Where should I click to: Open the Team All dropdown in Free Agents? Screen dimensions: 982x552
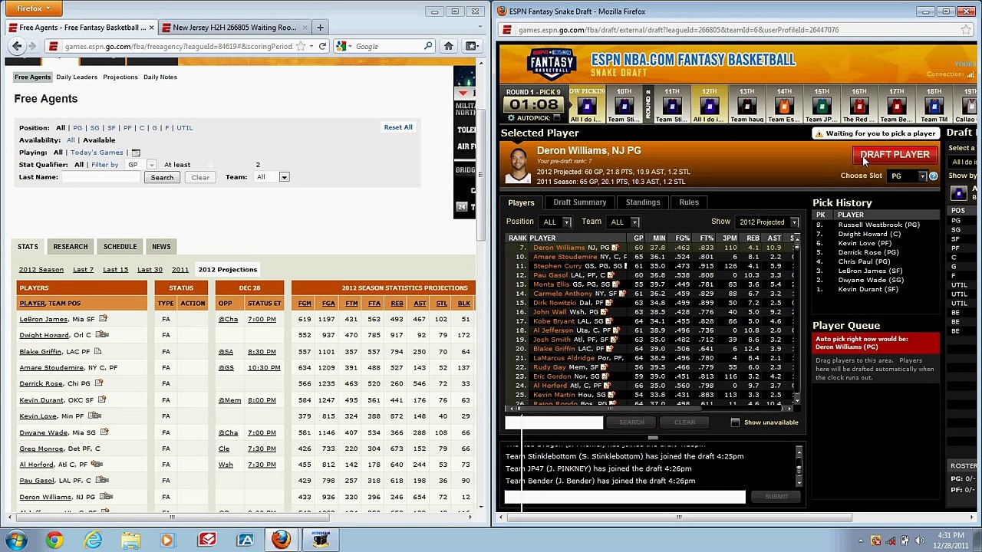tap(272, 177)
